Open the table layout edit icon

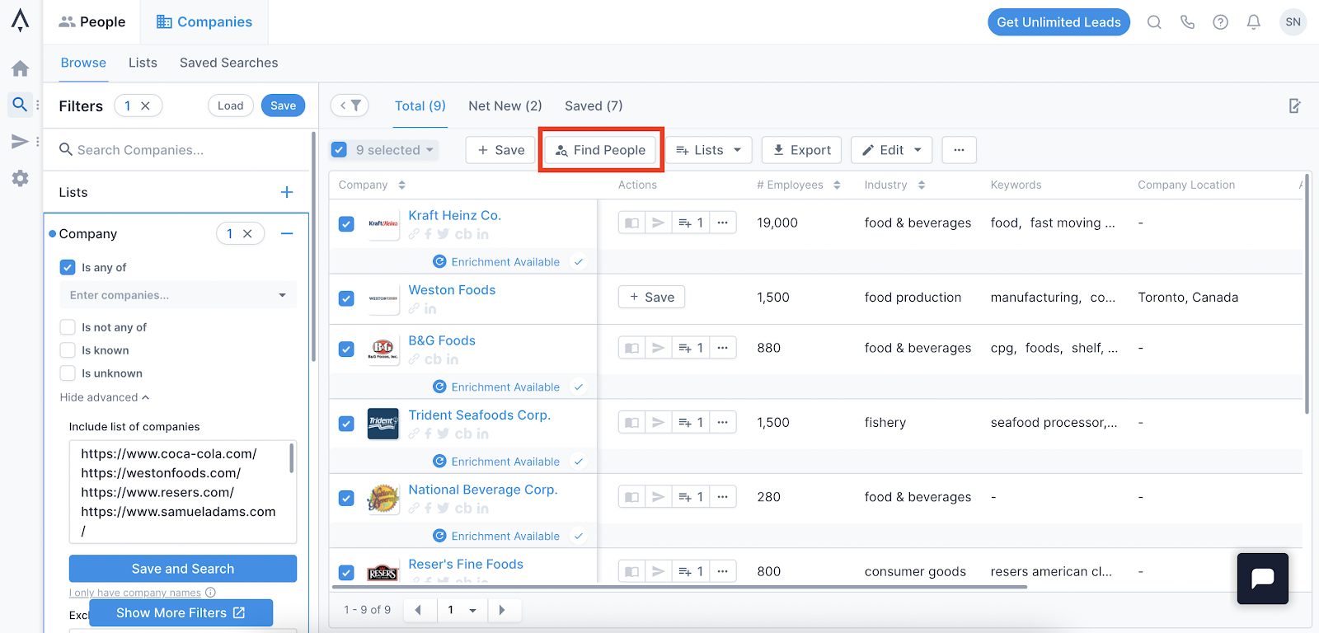(1295, 105)
